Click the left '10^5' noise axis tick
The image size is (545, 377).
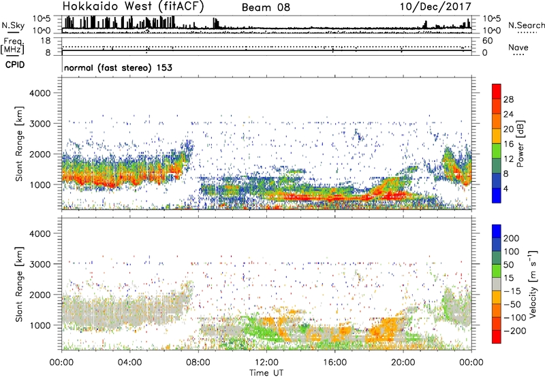pyautogui.click(x=42, y=18)
